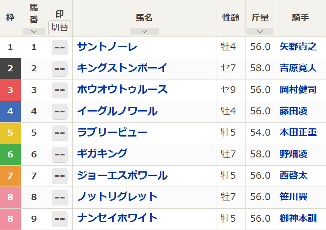Open horse page for ギガキング
326x230 pixels.
point(102,154)
